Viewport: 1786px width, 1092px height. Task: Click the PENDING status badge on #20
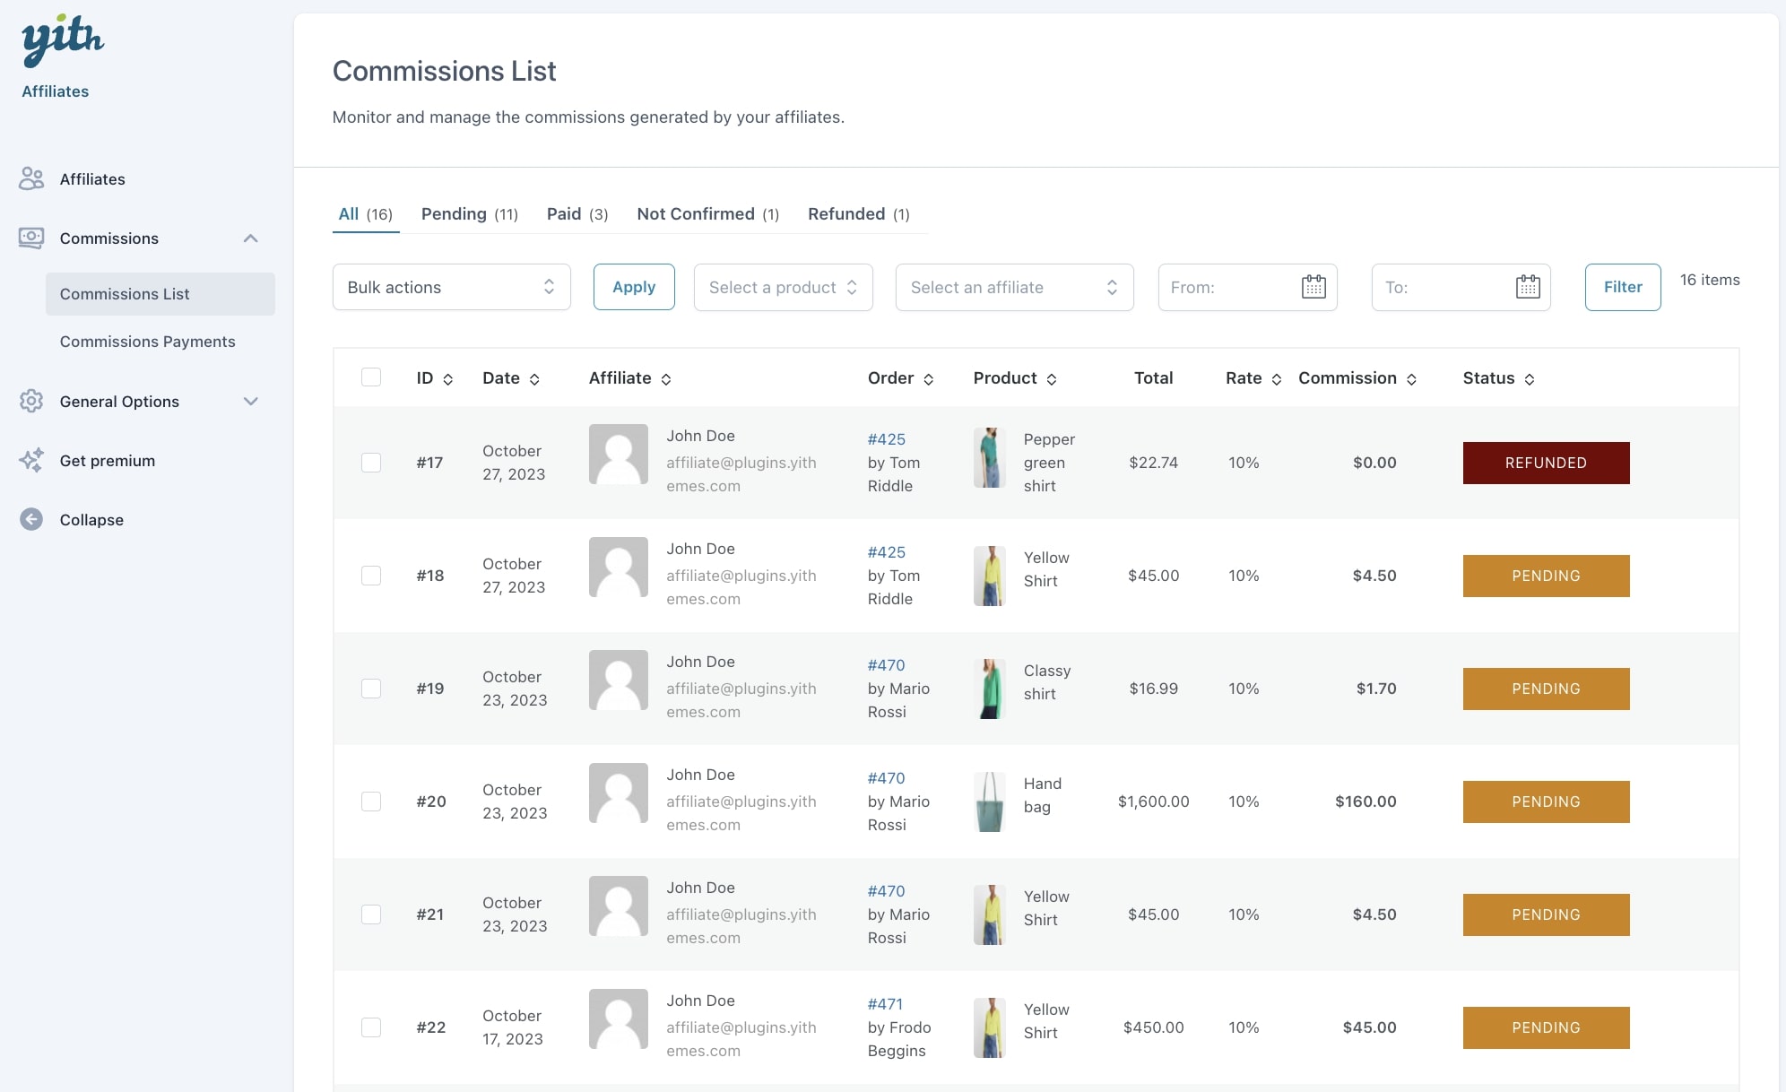[x=1547, y=802]
